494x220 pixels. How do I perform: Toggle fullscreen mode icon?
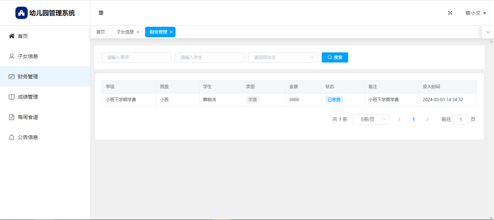coord(450,13)
